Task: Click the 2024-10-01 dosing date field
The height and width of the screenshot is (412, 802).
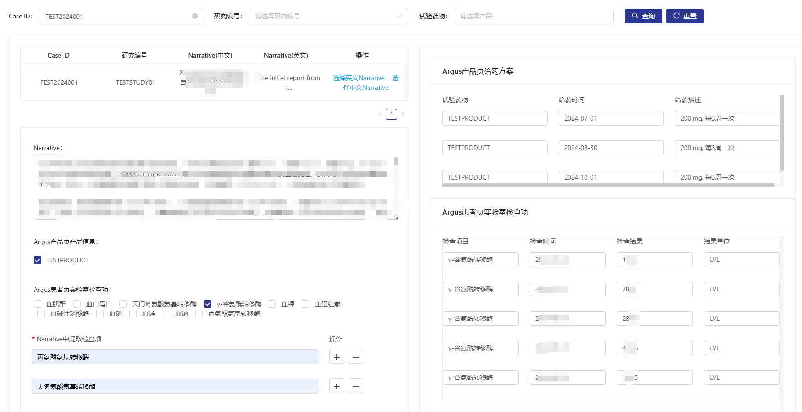Action: [611, 177]
